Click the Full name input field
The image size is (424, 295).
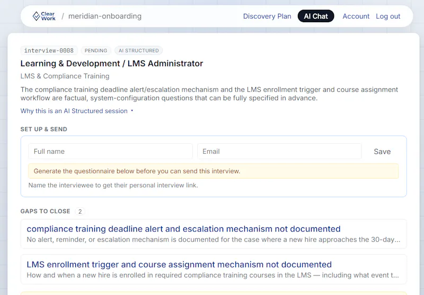110,151
